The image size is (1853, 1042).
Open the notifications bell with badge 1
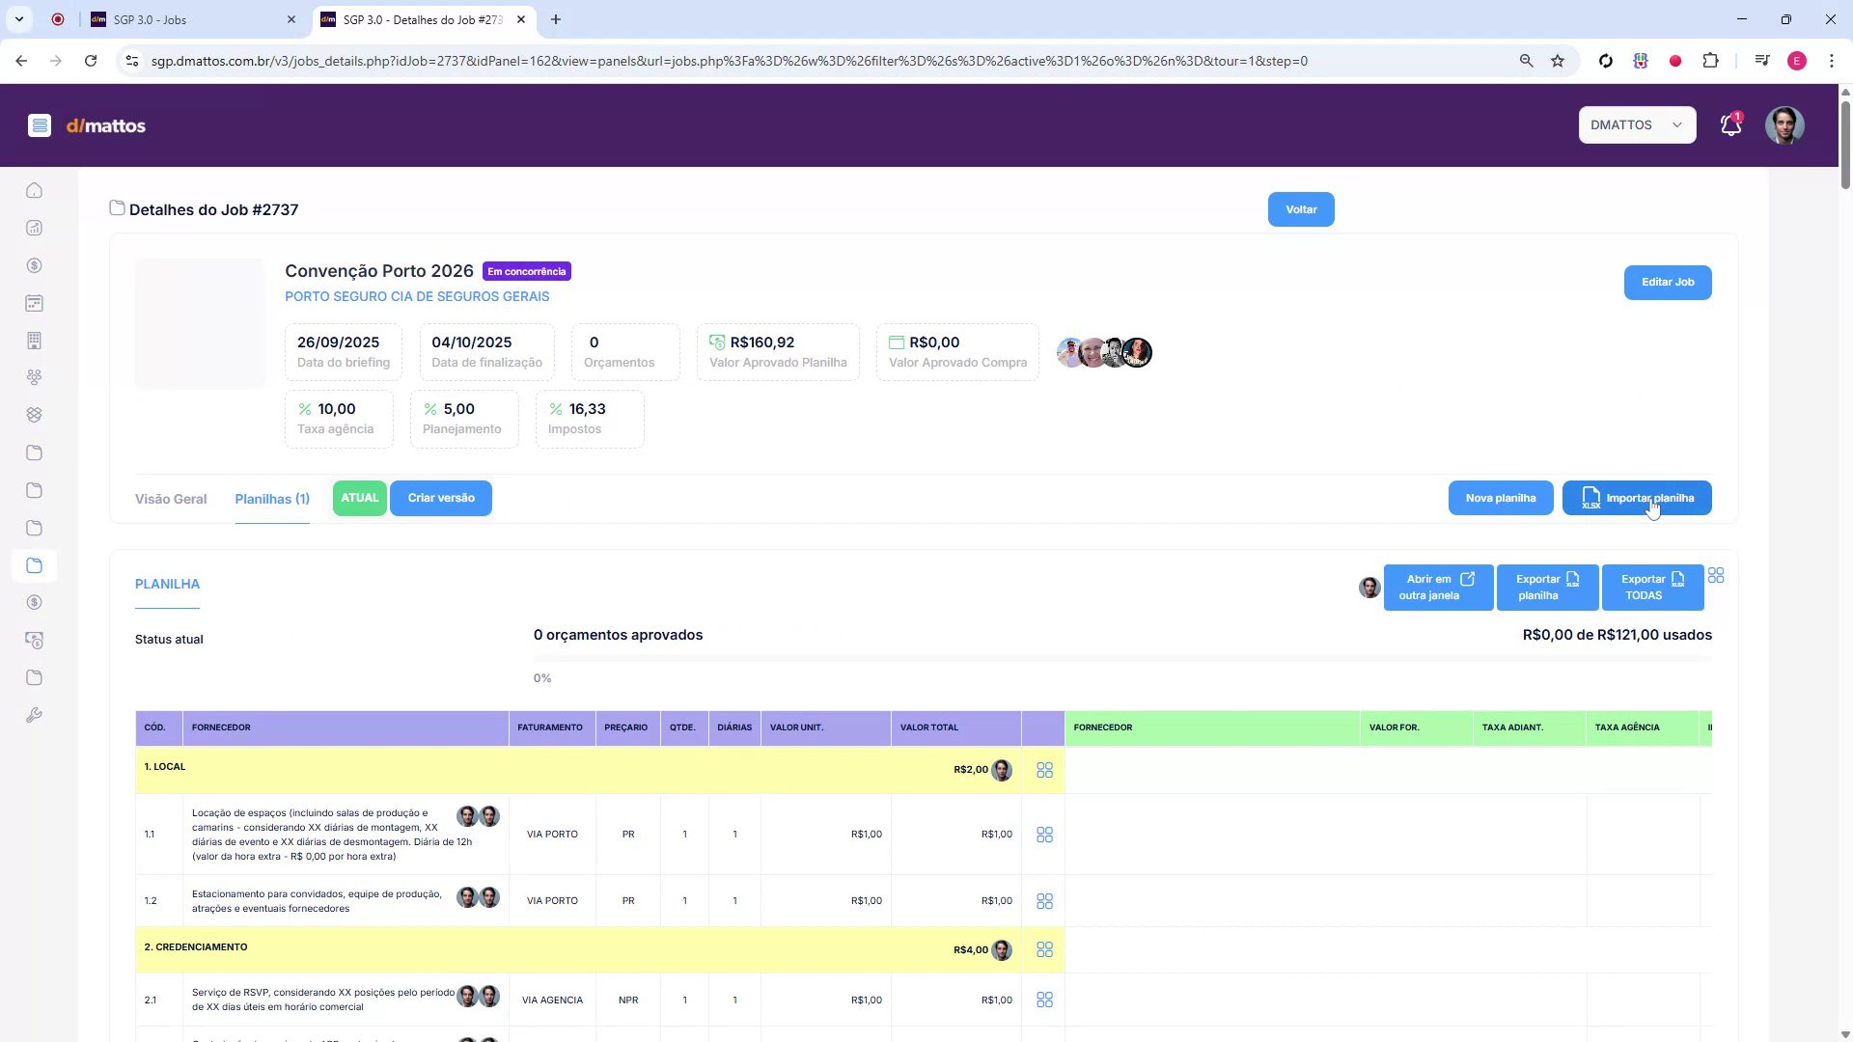coord(1729,124)
